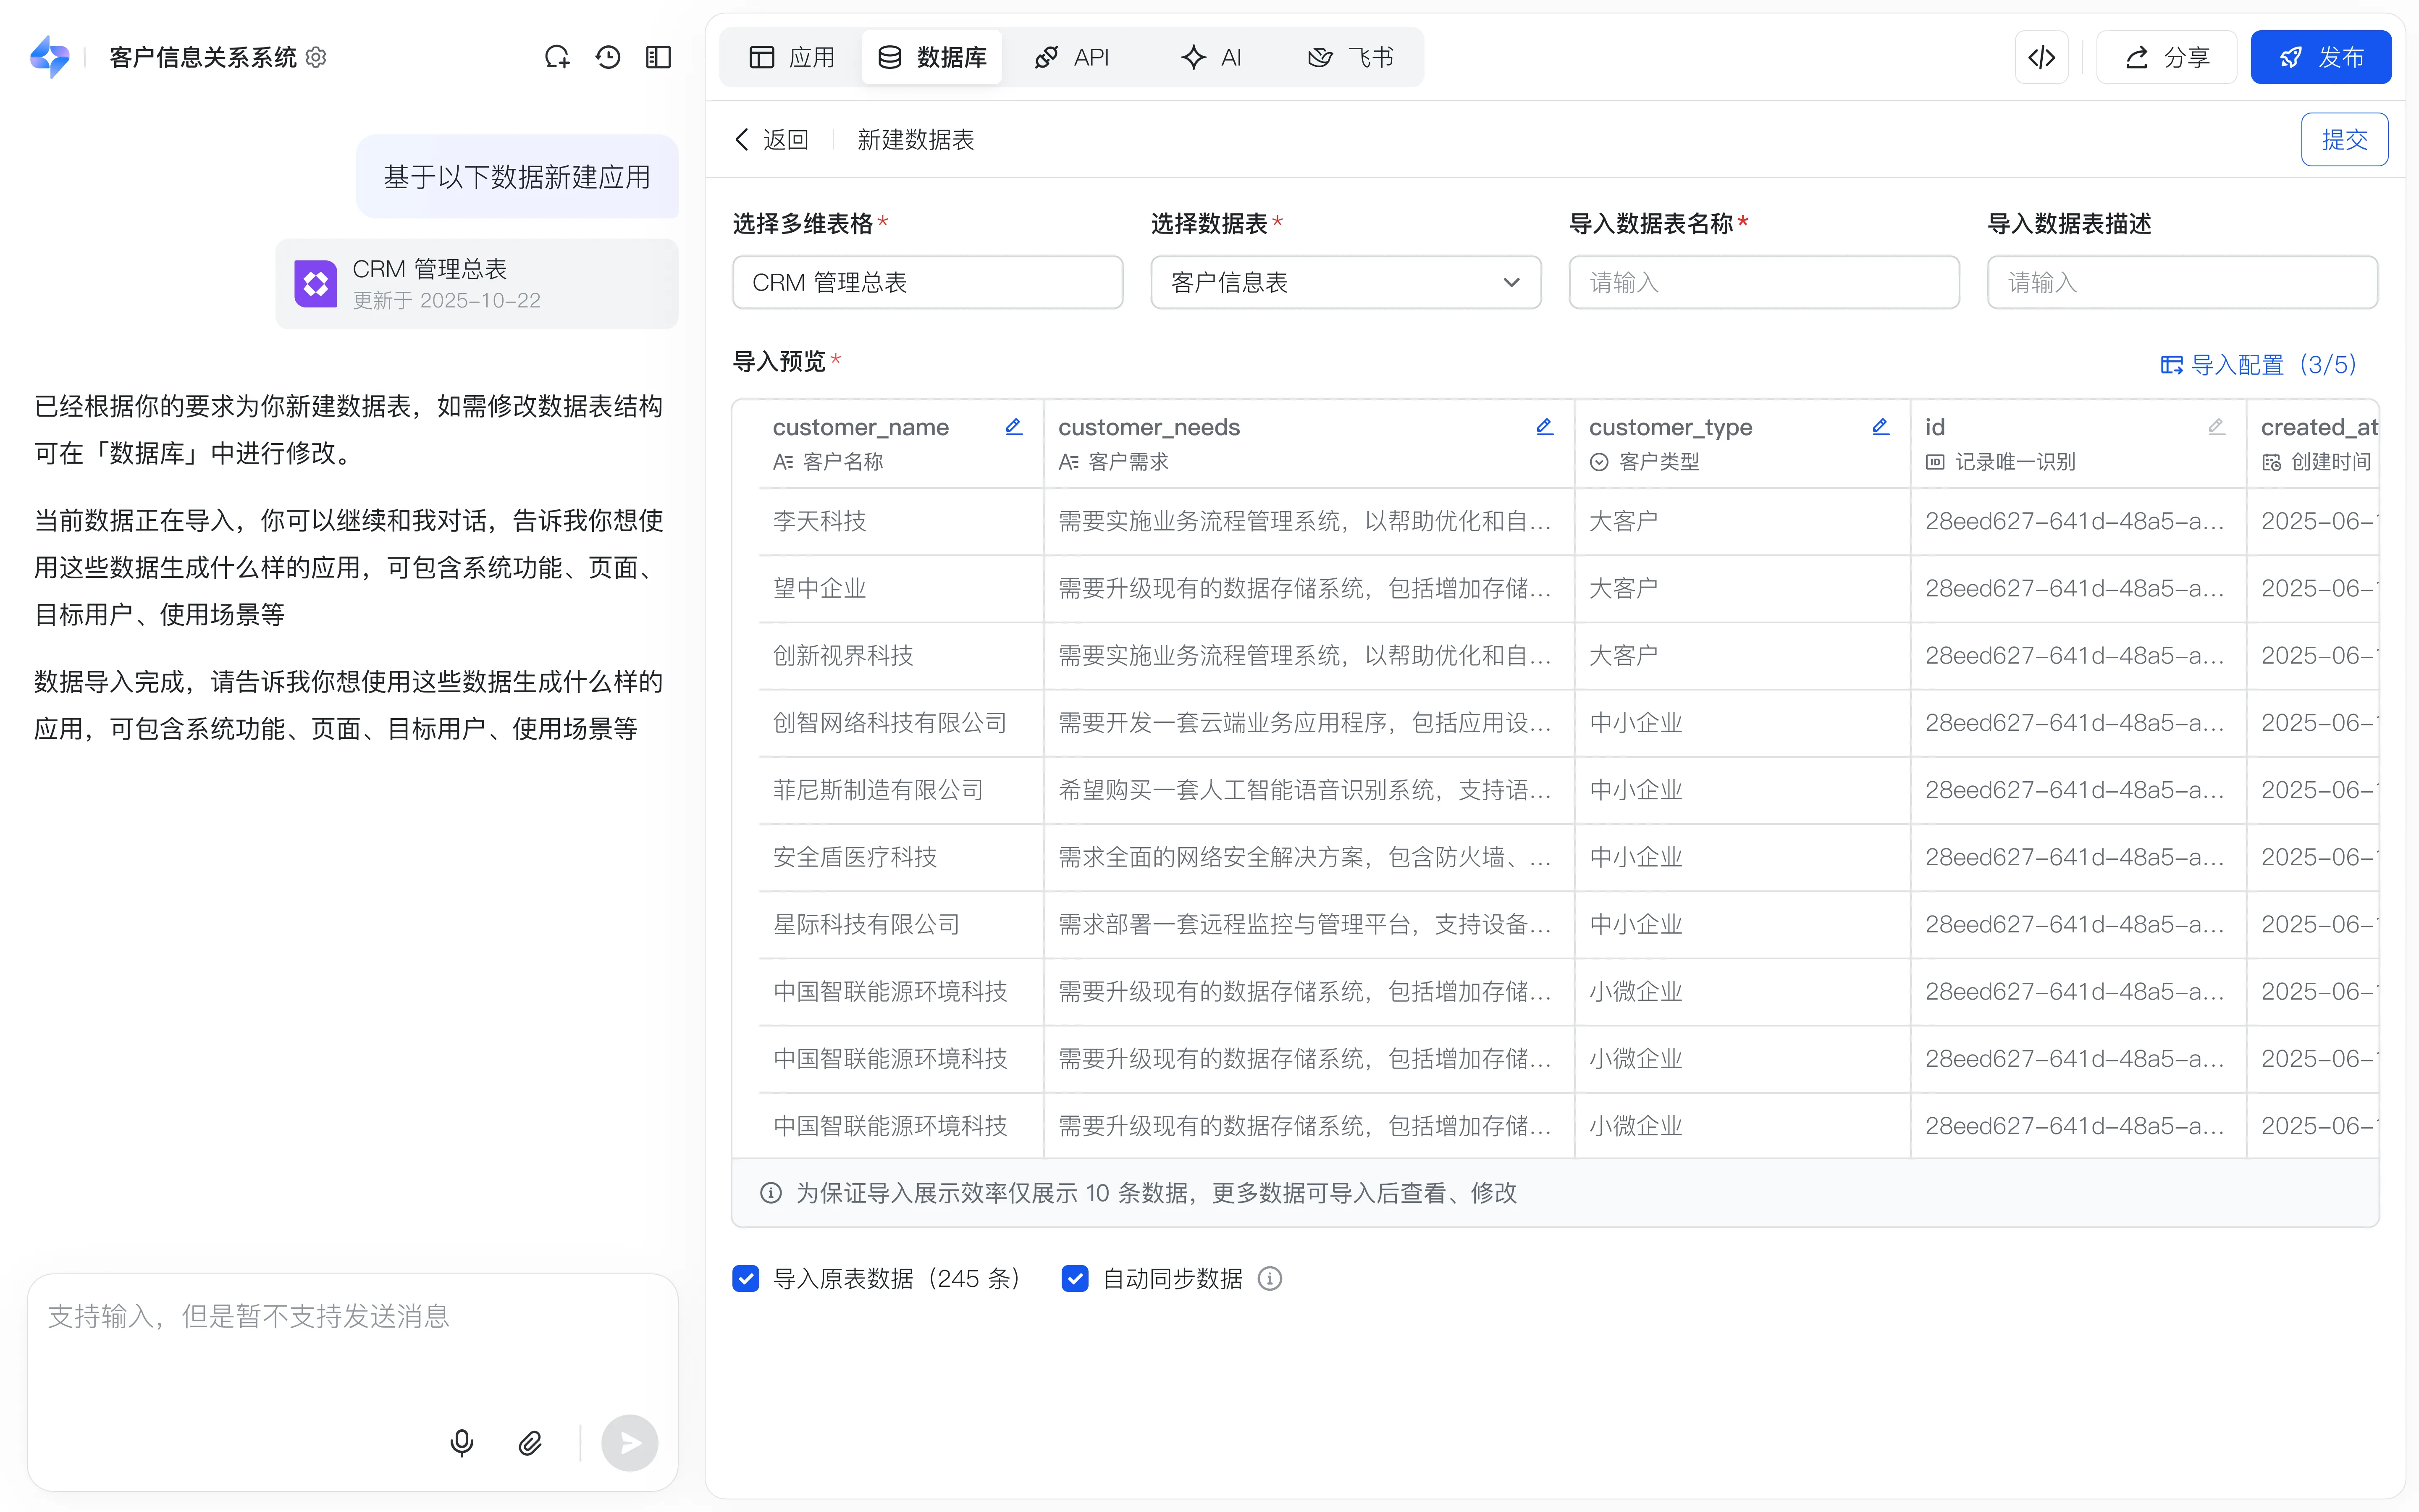Viewport: 2419px width, 1512px height.
Task: Click id cell in 星际科技有限公司 row
Action: point(2078,924)
